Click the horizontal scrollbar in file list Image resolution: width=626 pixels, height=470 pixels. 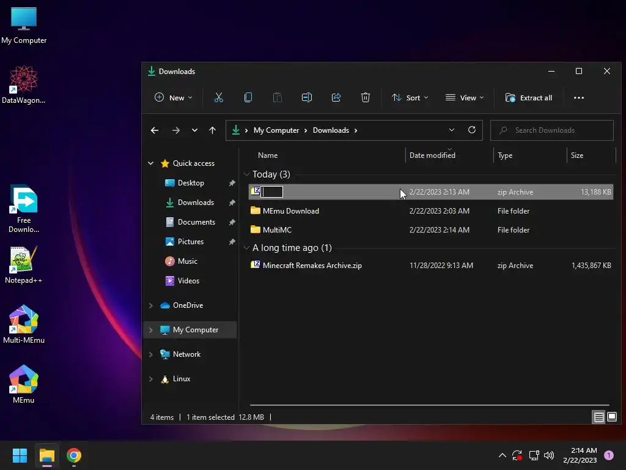[430, 405]
